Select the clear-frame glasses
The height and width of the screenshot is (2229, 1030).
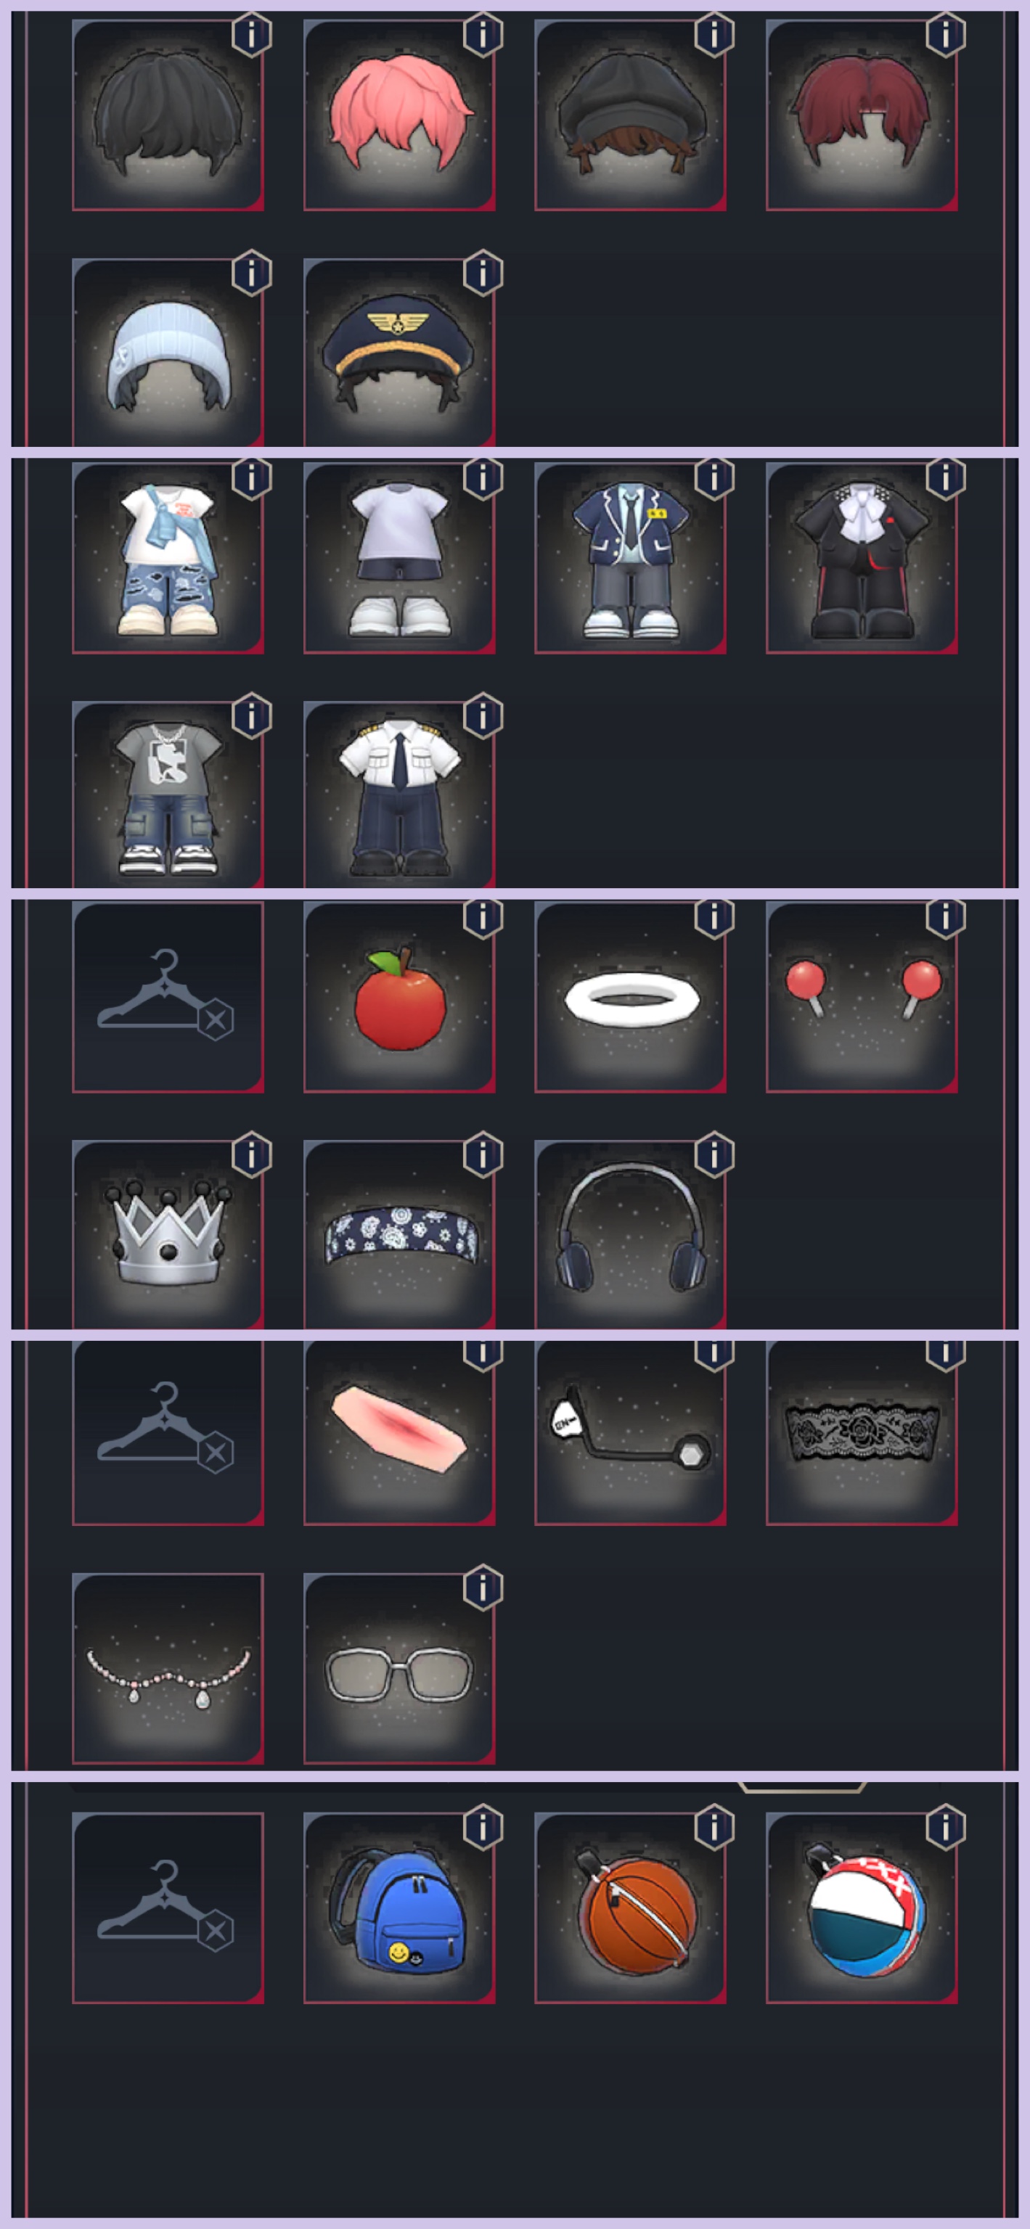(399, 1668)
